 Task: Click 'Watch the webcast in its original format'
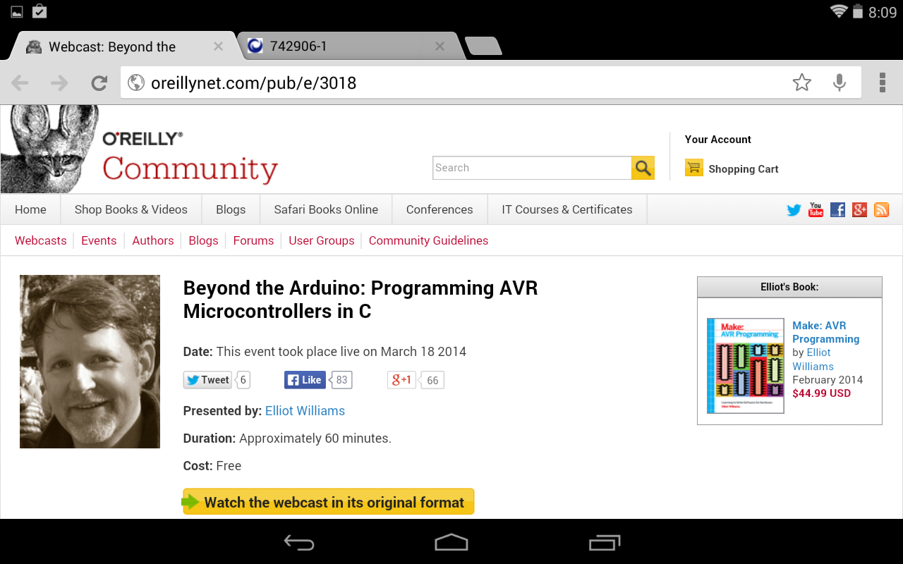pyautogui.click(x=329, y=502)
